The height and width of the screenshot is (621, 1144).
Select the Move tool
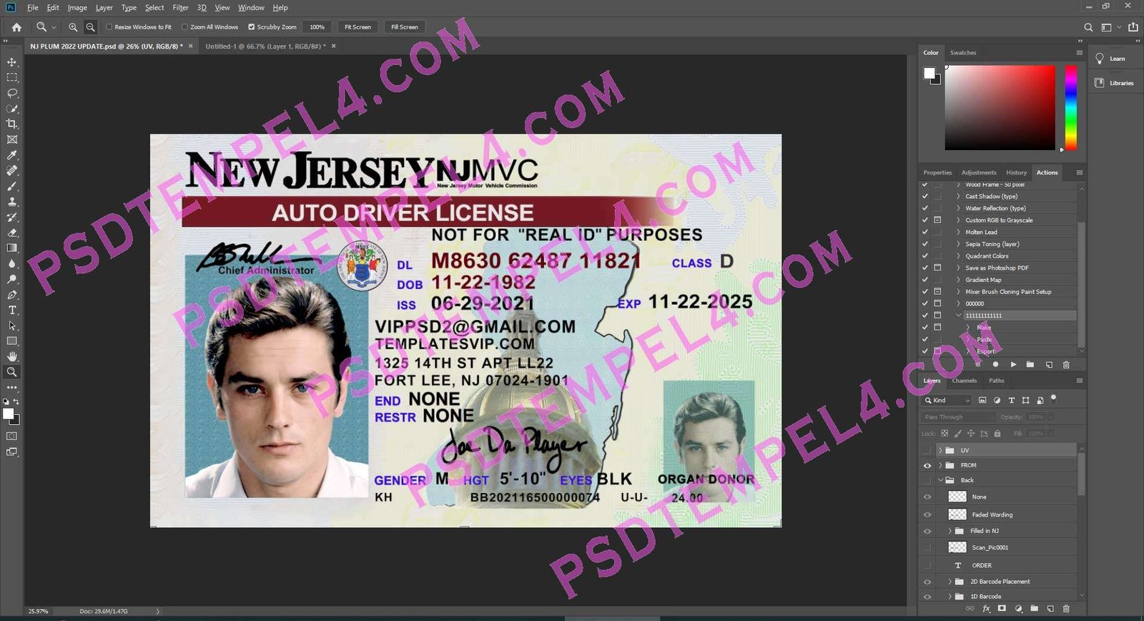12,62
